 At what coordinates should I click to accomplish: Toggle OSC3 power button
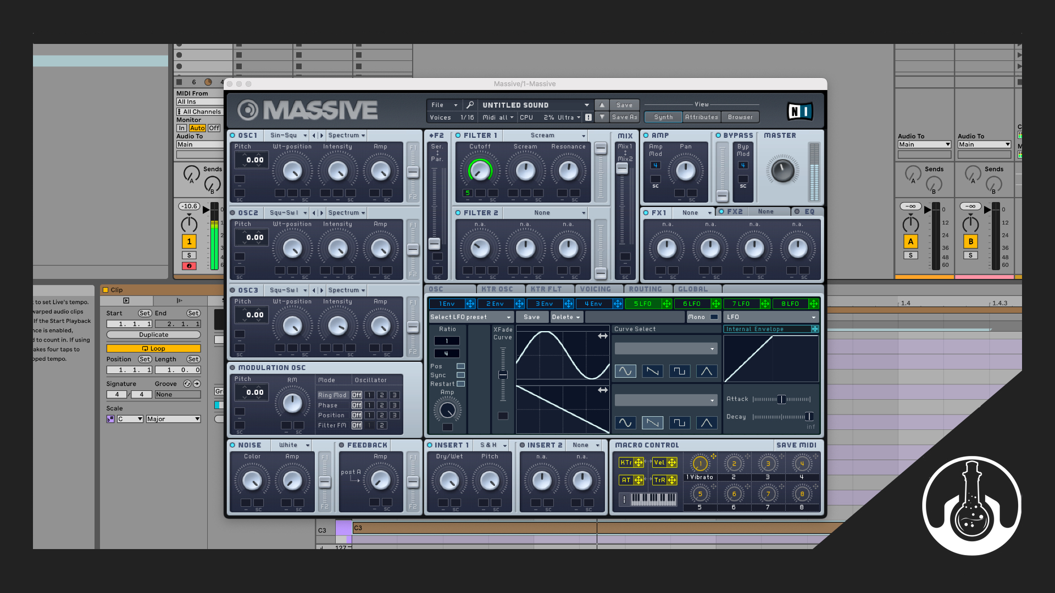tap(232, 290)
